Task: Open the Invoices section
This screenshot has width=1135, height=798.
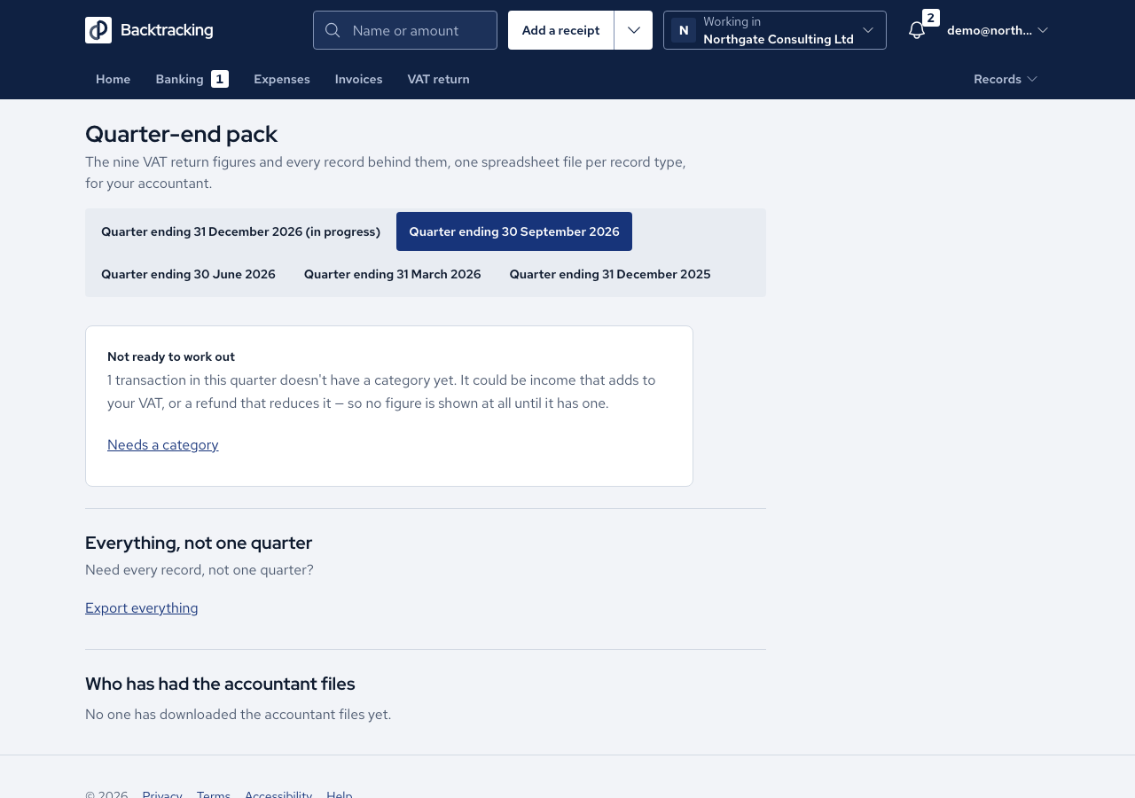Action: click(x=359, y=79)
